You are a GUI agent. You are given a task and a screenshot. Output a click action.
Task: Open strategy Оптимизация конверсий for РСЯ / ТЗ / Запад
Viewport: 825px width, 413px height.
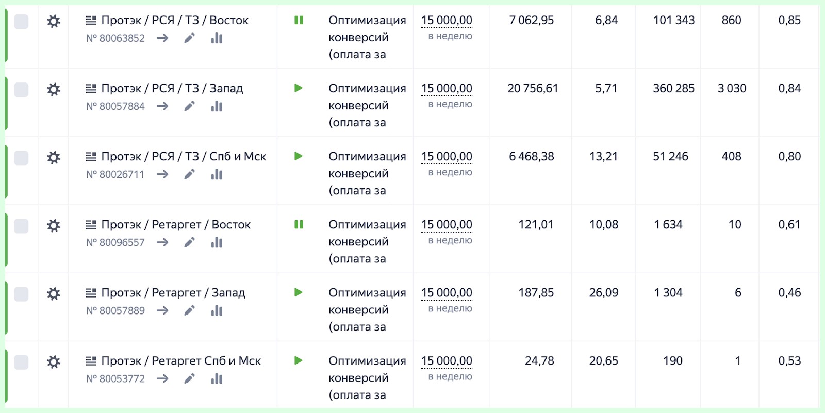[367, 105]
